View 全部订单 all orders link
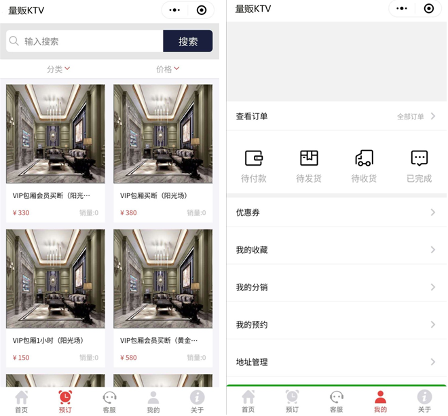Screen dimensions: 448x416 [x=415, y=117]
